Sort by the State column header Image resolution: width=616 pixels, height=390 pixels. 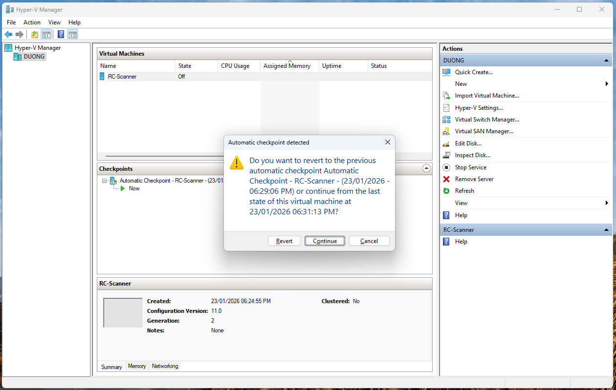point(197,66)
